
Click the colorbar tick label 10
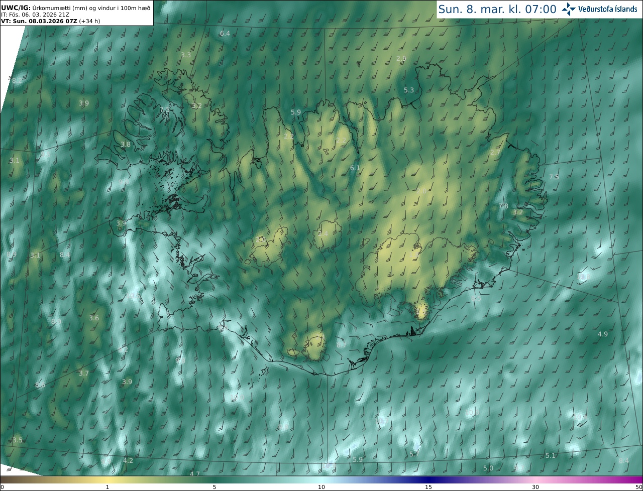tap(321, 487)
